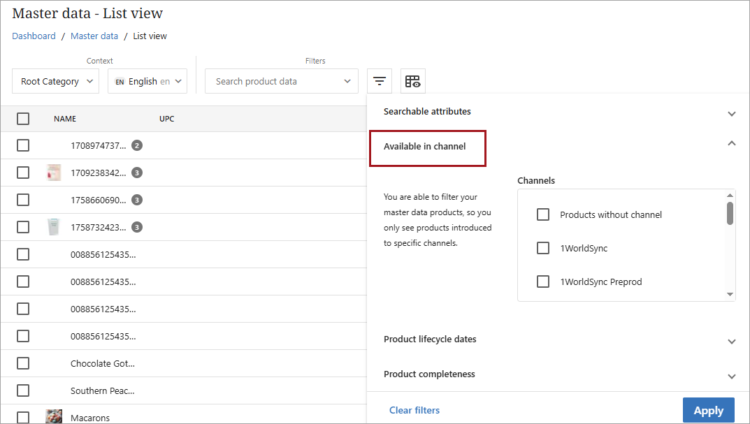Tick the Products without channel checkbox
The width and height of the screenshot is (750, 424).
coord(543,214)
